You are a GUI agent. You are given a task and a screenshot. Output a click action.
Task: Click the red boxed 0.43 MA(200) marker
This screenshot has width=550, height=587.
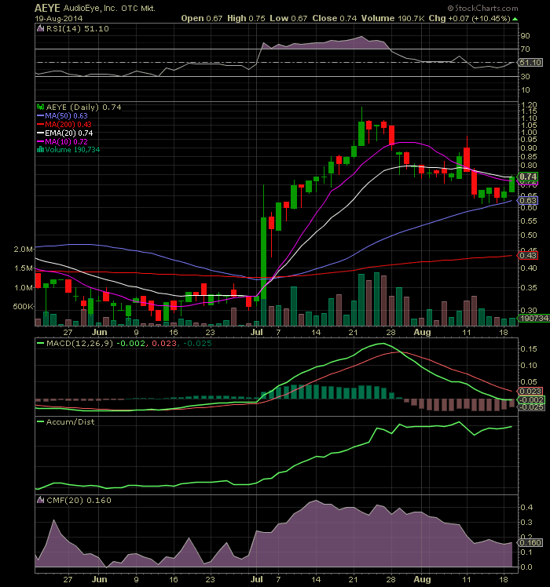coord(528,255)
